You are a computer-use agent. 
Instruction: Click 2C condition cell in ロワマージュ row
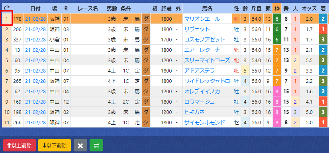[x=126, y=102]
